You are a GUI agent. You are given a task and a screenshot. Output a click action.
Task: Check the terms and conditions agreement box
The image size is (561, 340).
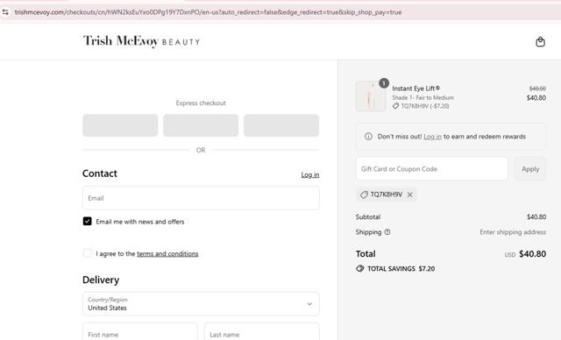pos(88,253)
